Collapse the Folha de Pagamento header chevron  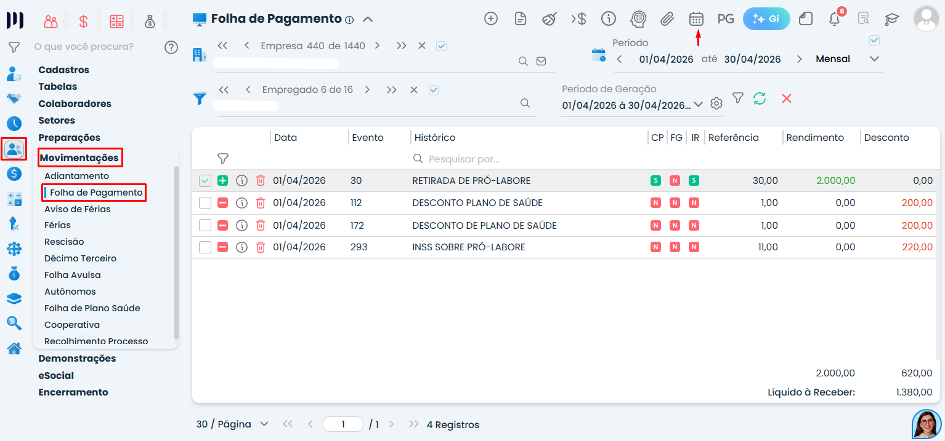tap(368, 19)
